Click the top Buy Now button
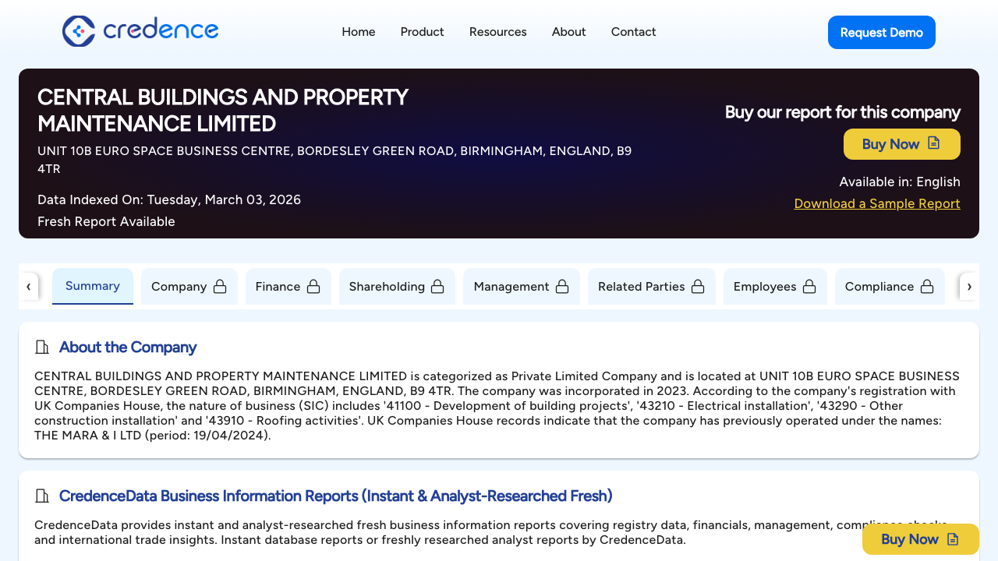Image resolution: width=998 pixels, height=561 pixels. [x=901, y=143]
